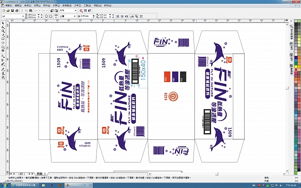Click the Export icon in toolbar
This screenshot has height=188, width=301.
coord(56,10)
